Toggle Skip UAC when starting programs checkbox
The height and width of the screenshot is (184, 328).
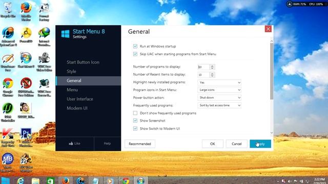coord(135,54)
